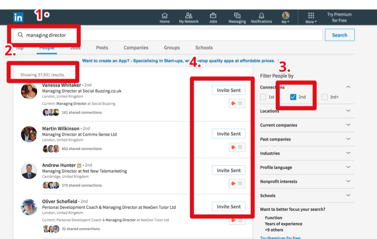Open the Jobs briefcase icon

click(213, 16)
